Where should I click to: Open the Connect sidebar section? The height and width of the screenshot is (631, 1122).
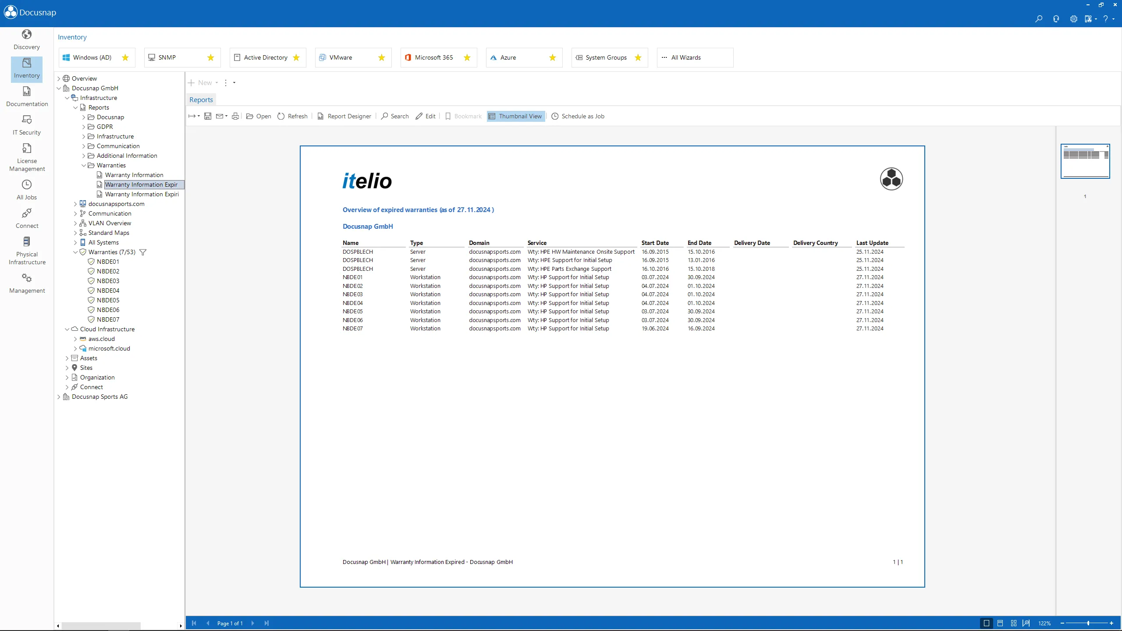click(27, 219)
